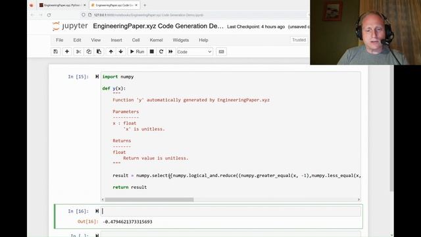
Task: Restart and run all fast-forward icon
Action: click(x=170, y=51)
